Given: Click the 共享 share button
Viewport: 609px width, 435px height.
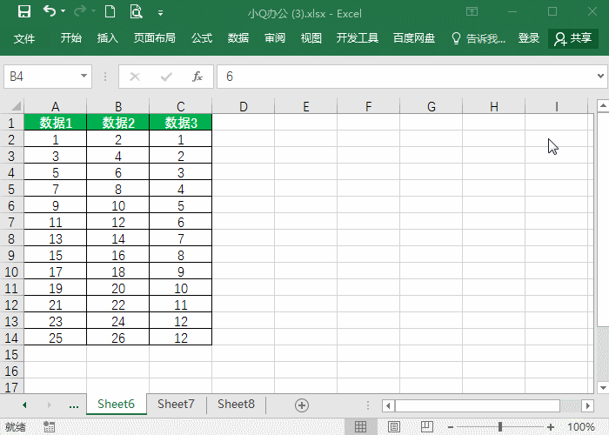Looking at the screenshot, I should tap(572, 38).
